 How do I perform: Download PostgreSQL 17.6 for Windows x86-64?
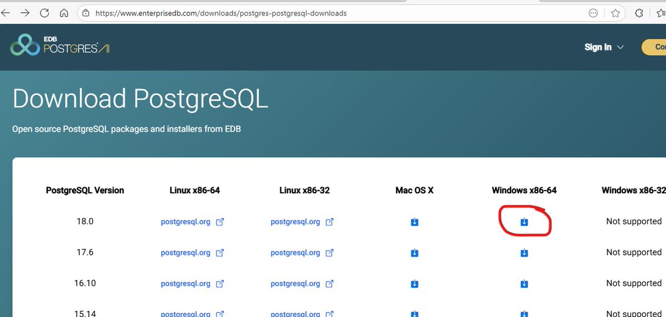pos(524,253)
